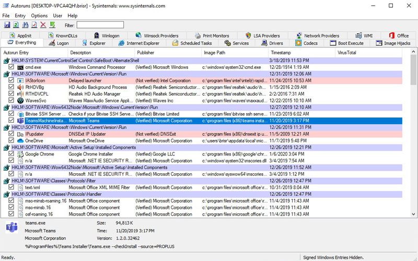
Task: Sort by the Image Path column header
Action: [235, 53]
